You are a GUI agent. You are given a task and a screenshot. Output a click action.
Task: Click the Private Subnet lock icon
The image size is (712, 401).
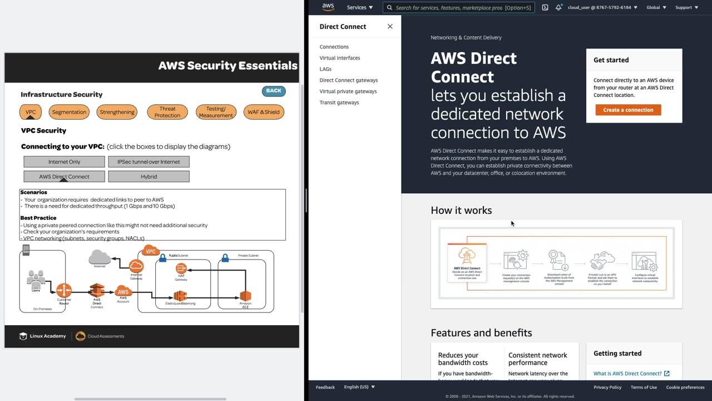point(225,258)
